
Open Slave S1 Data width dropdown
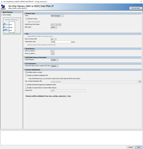coord(54,39)
